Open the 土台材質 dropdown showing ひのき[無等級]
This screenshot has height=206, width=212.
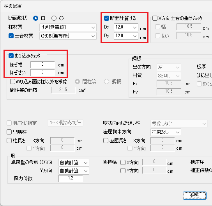pyautogui.click(x=68, y=36)
